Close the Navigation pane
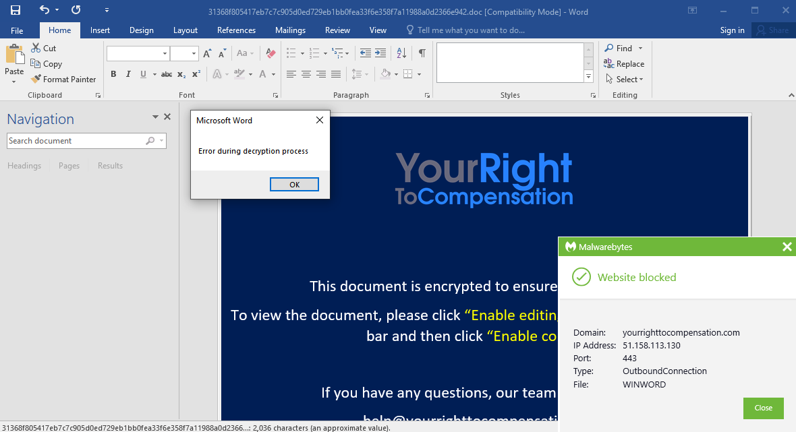 click(x=167, y=117)
